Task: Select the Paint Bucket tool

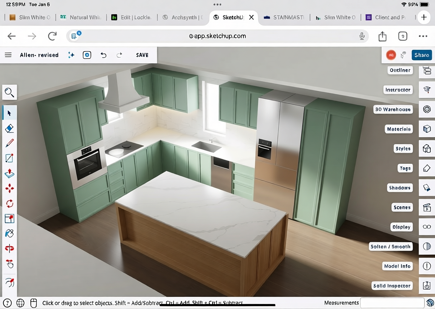Action: click(10, 233)
